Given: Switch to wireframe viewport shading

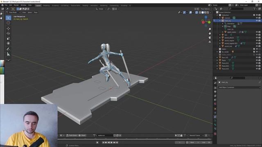Looking at the screenshot, I should pos(200,12).
